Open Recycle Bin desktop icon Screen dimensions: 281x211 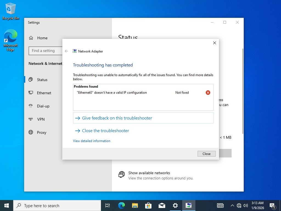(x=11, y=12)
